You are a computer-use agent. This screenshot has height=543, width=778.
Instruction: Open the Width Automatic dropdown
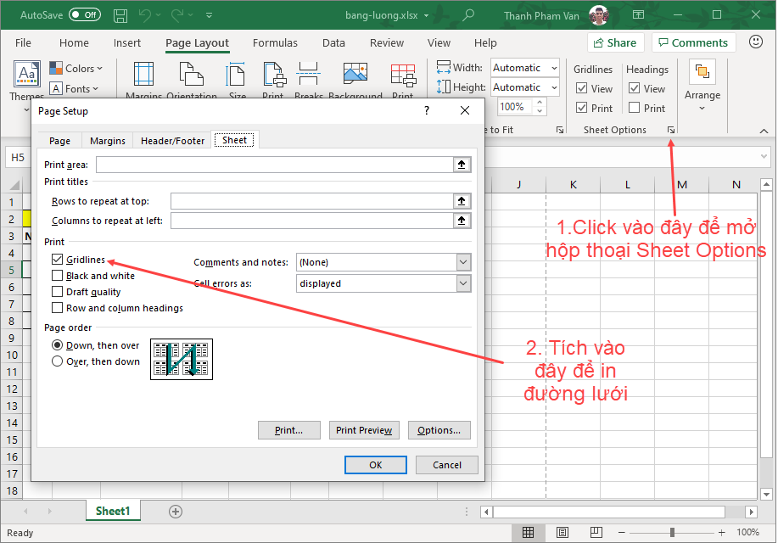tap(554, 68)
